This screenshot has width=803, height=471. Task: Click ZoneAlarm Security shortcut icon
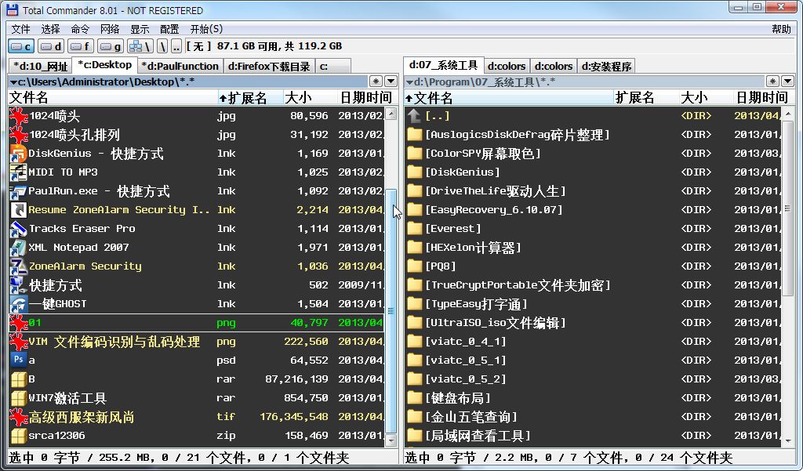(x=19, y=266)
